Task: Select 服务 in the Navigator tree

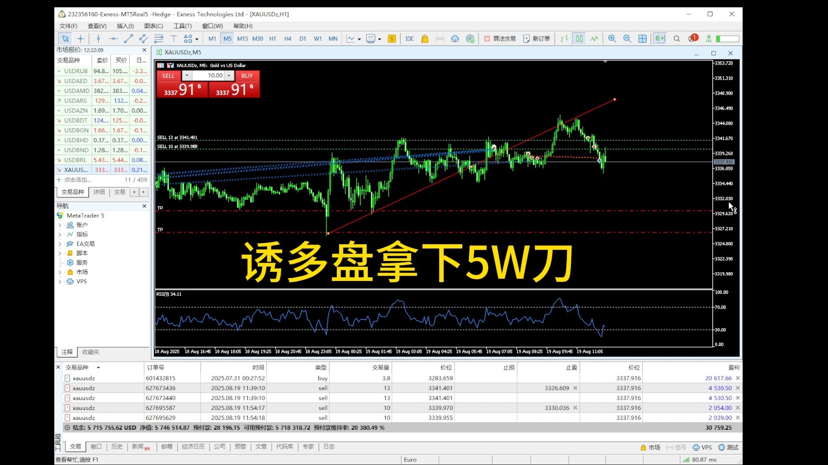Action: (x=82, y=263)
